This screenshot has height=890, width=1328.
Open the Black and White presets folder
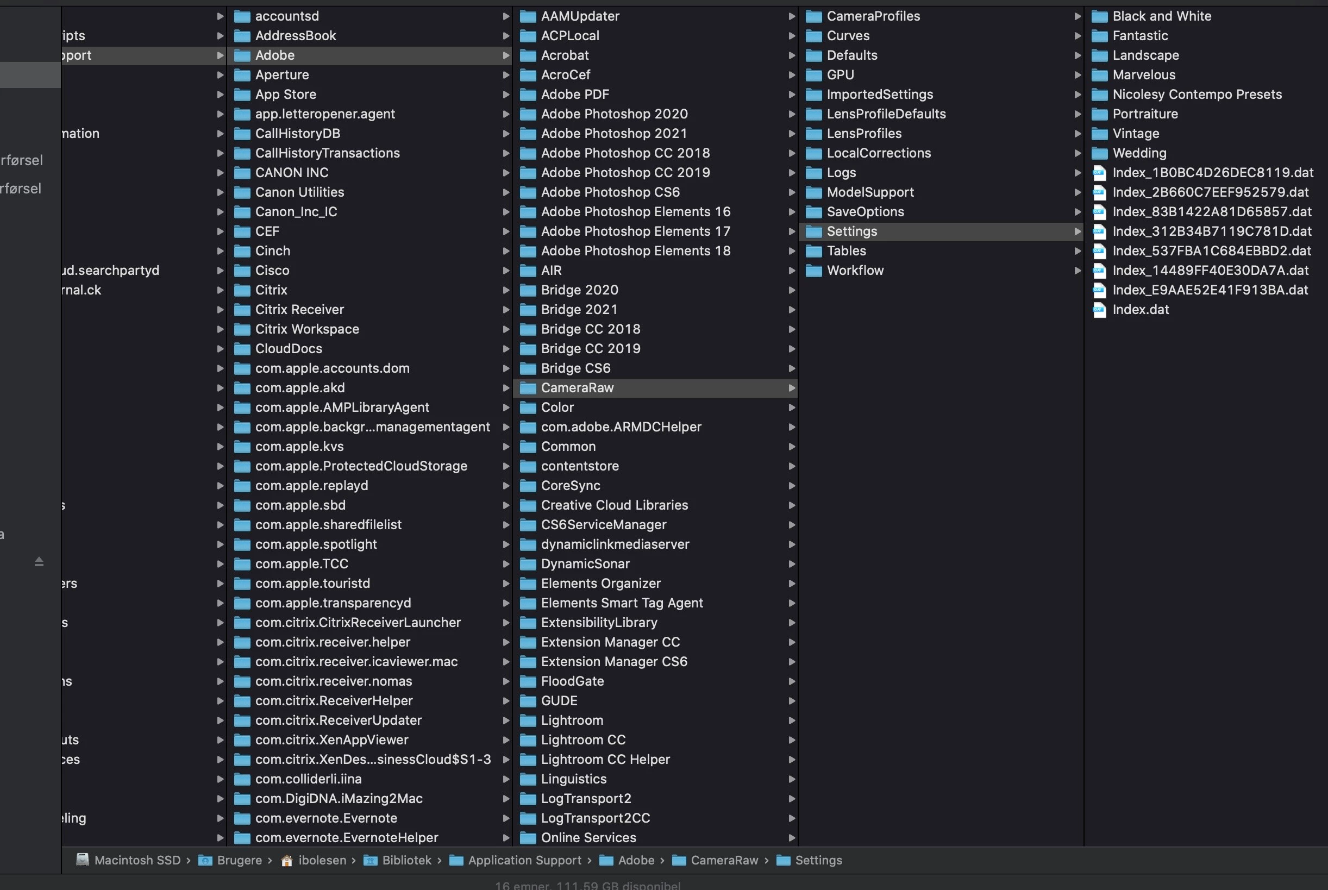1161,16
